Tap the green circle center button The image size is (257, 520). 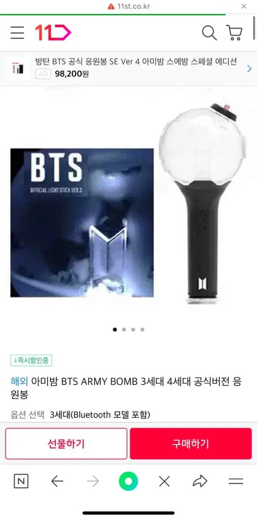pos(129,481)
